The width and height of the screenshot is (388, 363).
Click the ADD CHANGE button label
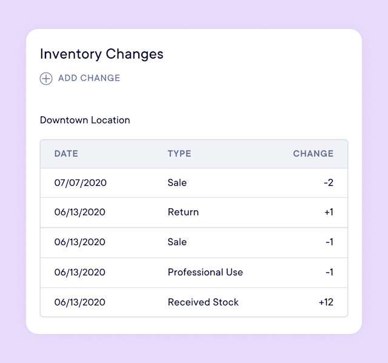coord(89,78)
